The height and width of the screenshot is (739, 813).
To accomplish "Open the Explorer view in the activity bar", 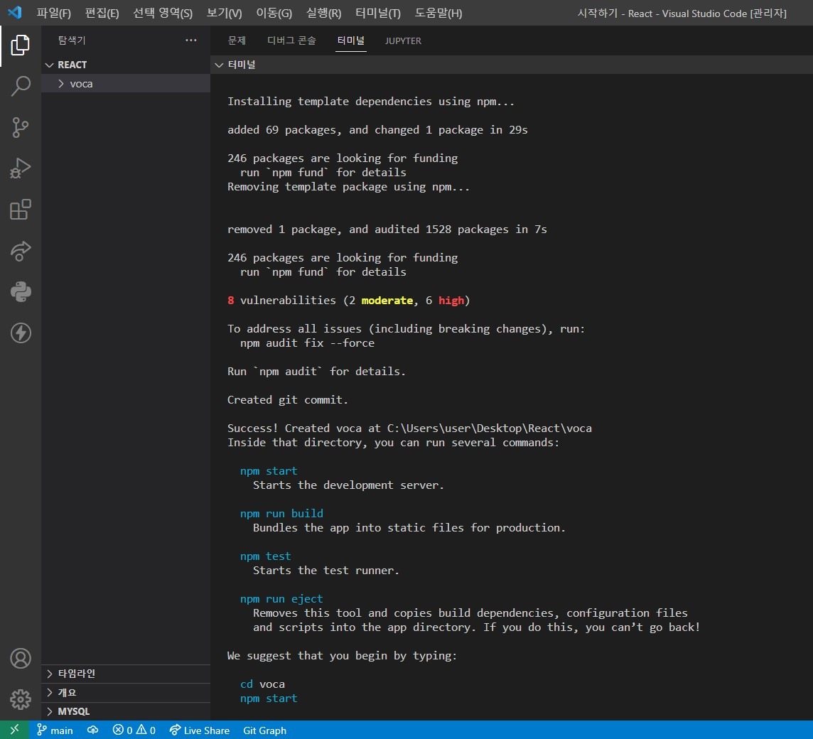I will 20,45.
